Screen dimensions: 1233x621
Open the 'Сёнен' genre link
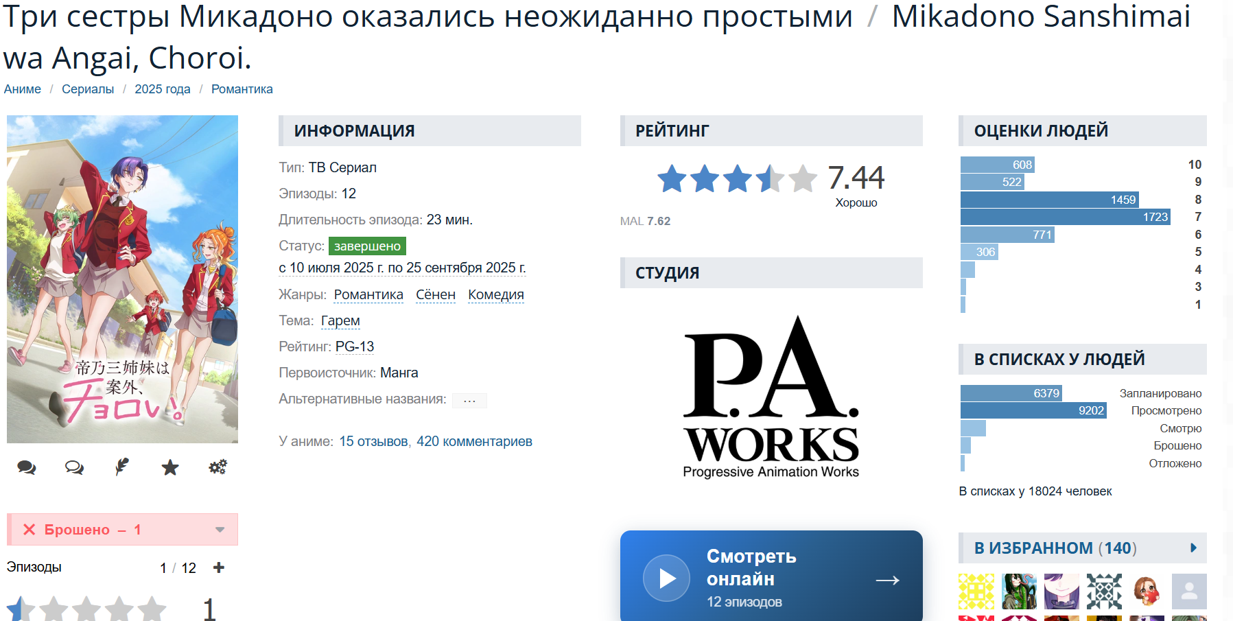[436, 294]
